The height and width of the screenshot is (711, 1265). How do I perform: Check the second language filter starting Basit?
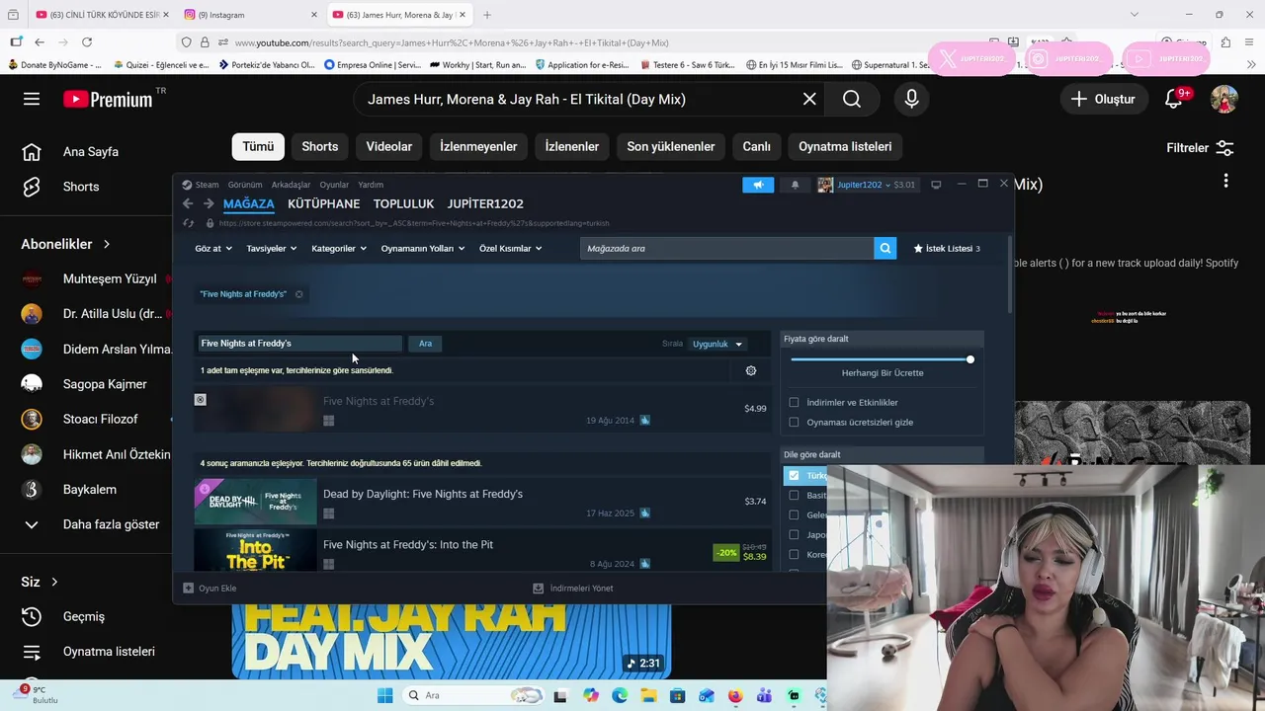[794, 496]
